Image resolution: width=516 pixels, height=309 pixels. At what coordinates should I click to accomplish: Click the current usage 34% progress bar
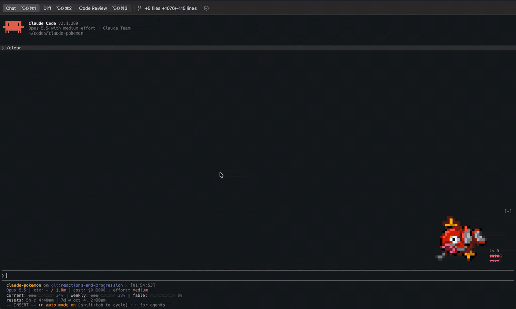[41, 295]
